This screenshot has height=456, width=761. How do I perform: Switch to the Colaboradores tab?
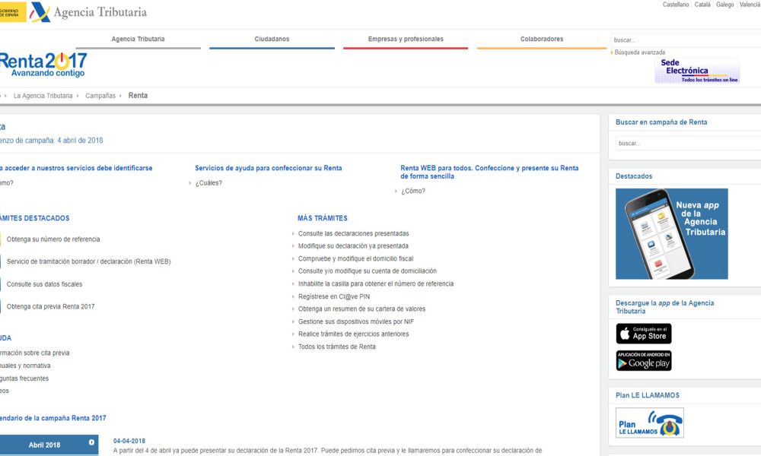tap(542, 40)
